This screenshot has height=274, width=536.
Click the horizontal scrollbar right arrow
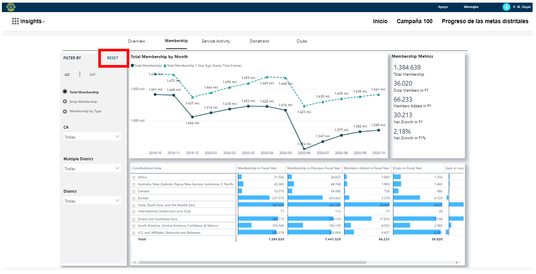click(x=457, y=262)
